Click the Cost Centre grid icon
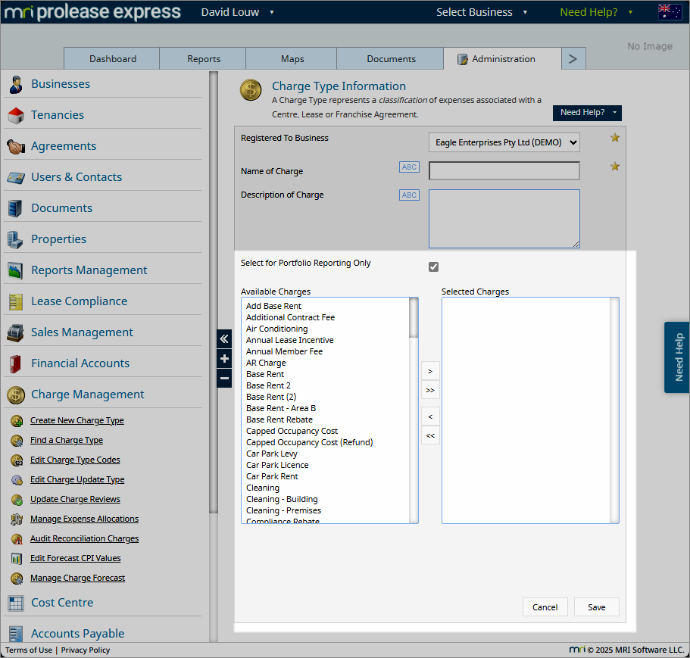This screenshot has width=690, height=658. 16,603
